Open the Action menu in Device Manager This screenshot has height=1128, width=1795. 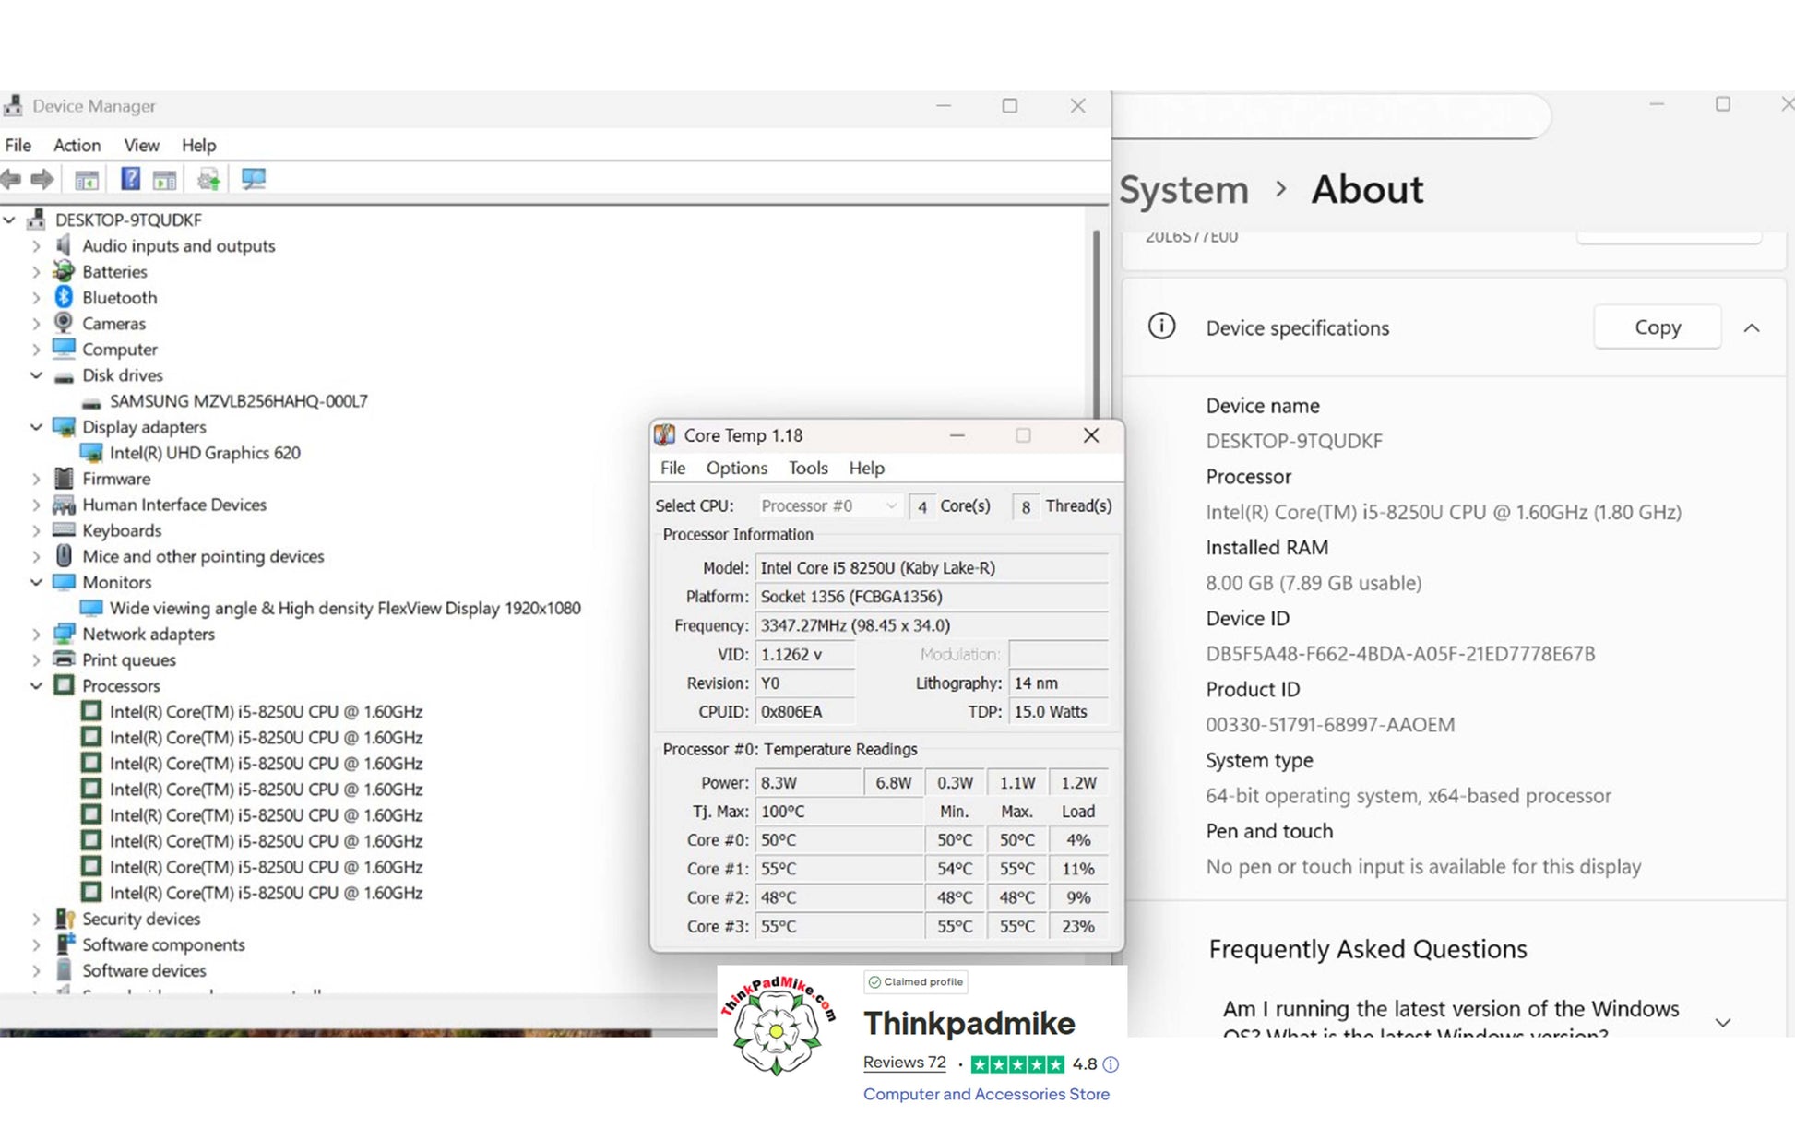tap(76, 145)
